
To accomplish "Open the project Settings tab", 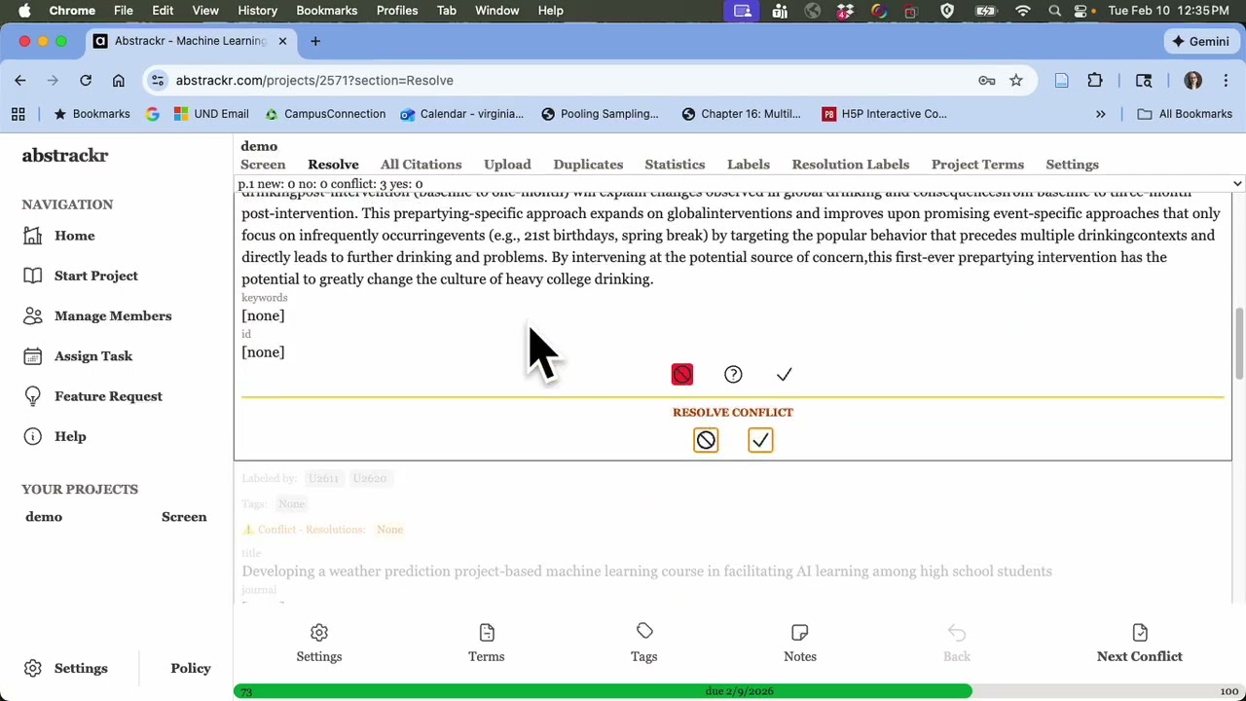I will (1072, 165).
